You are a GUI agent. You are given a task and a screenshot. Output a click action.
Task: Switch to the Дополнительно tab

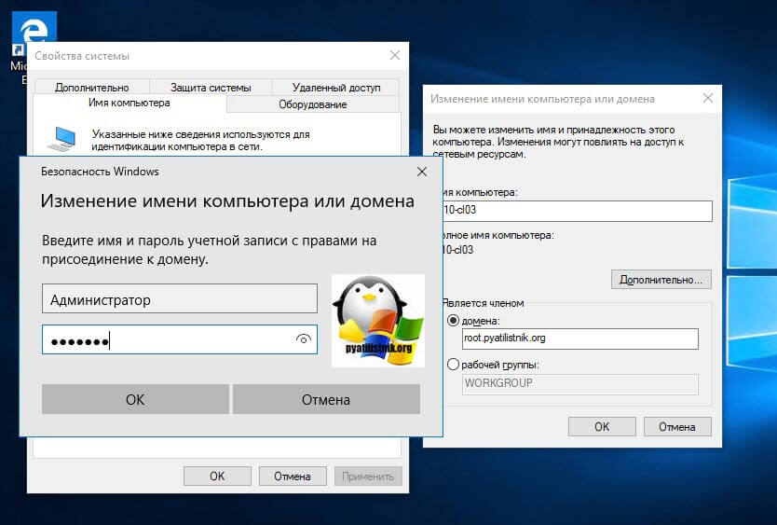(x=91, y=88)
